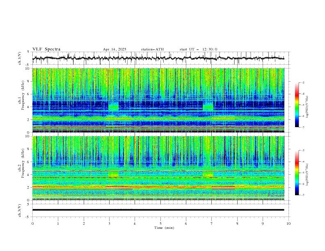Click the ch.3 flat voltage trace
Screen dimensions: 325x251
click(158, 210)
